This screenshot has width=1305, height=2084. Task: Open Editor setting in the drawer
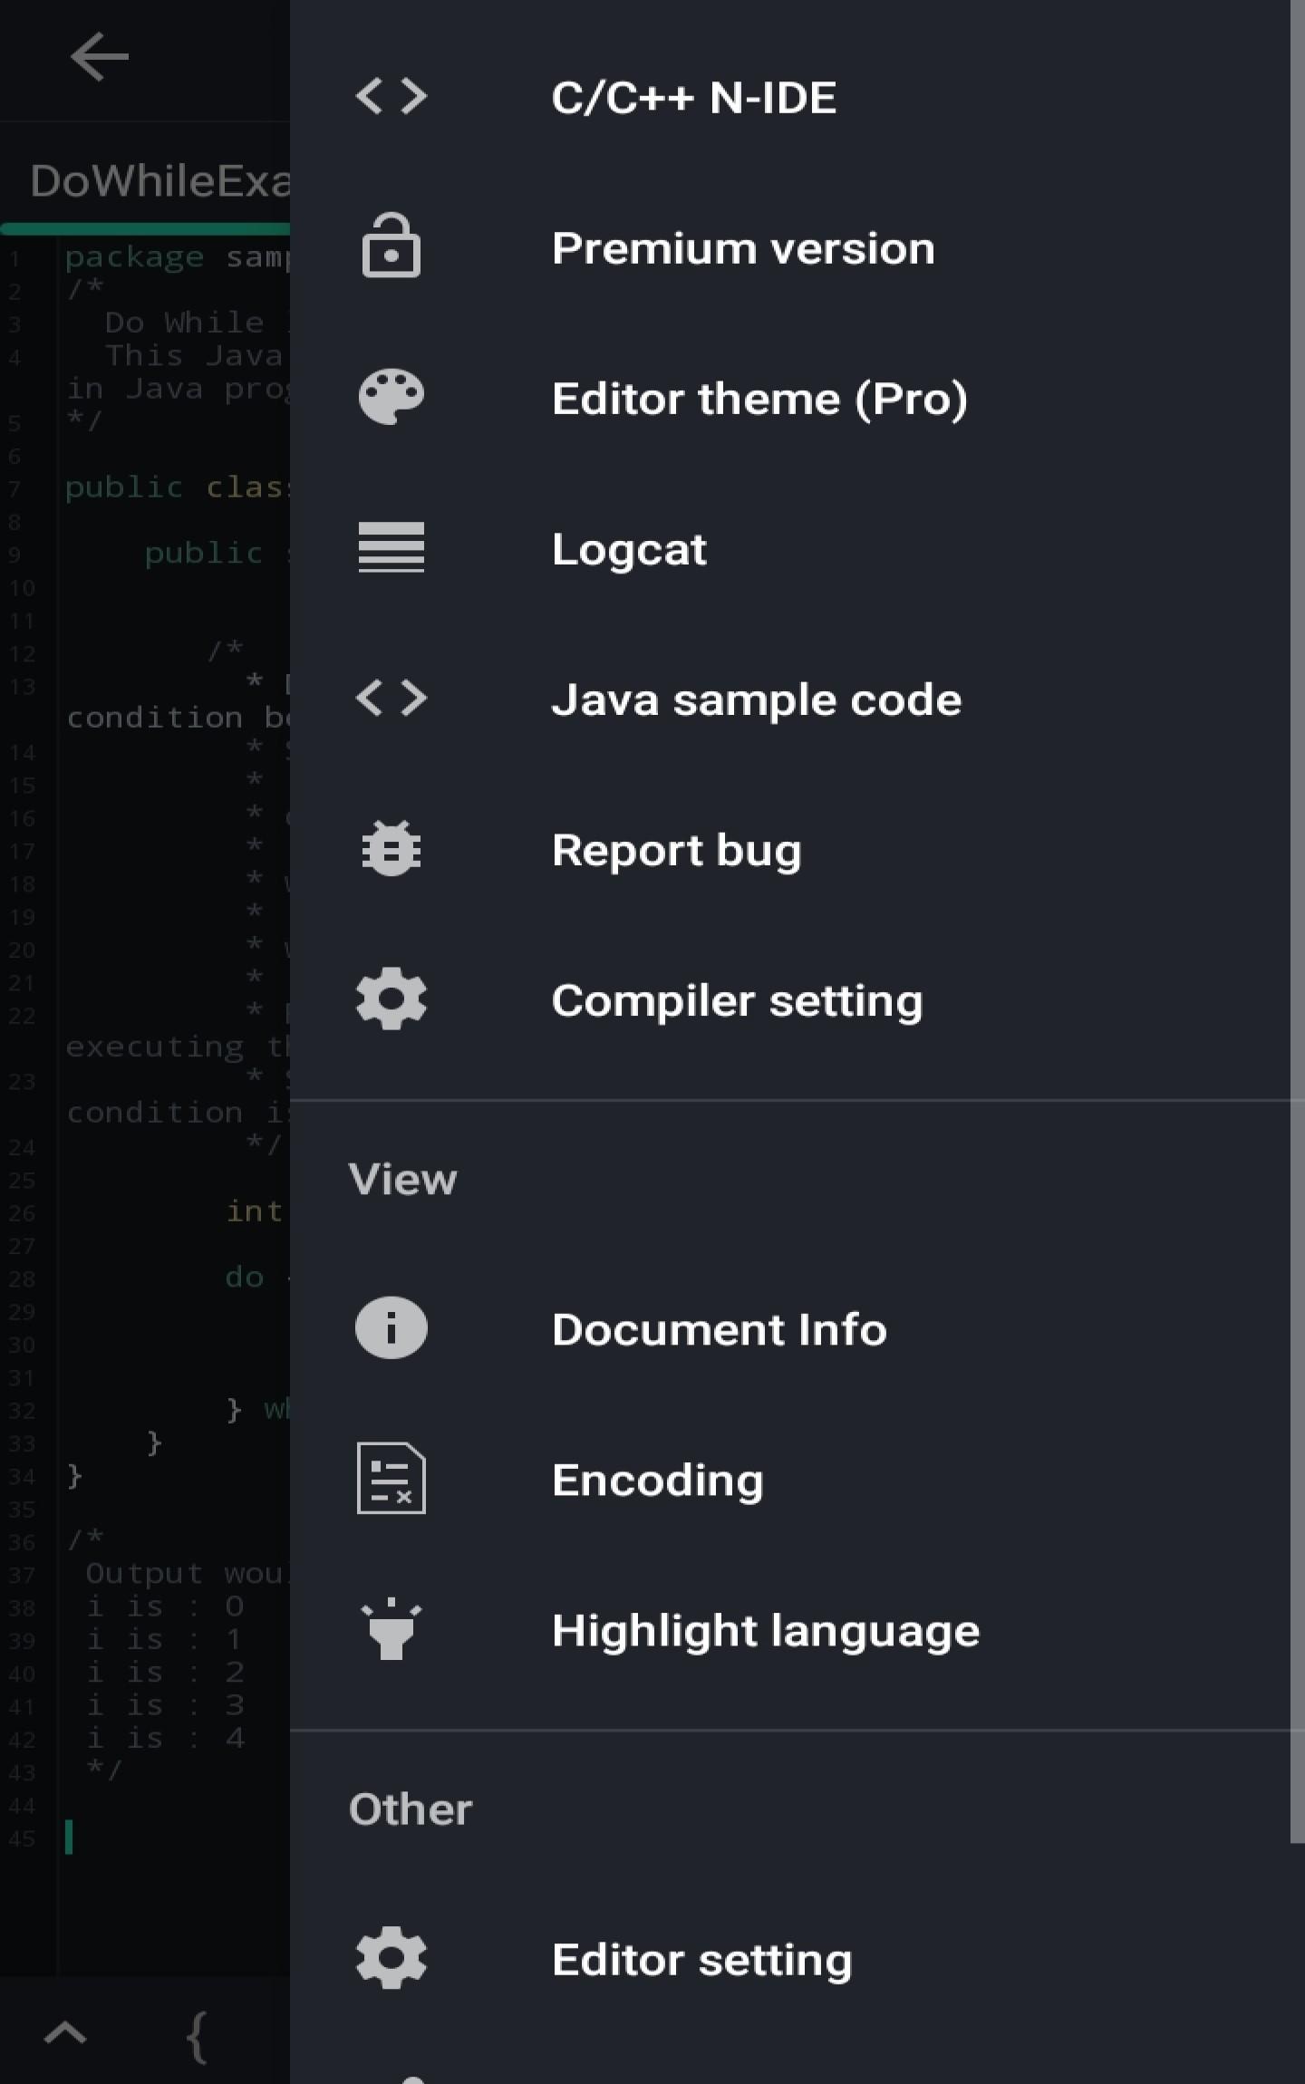point(701,1959)
